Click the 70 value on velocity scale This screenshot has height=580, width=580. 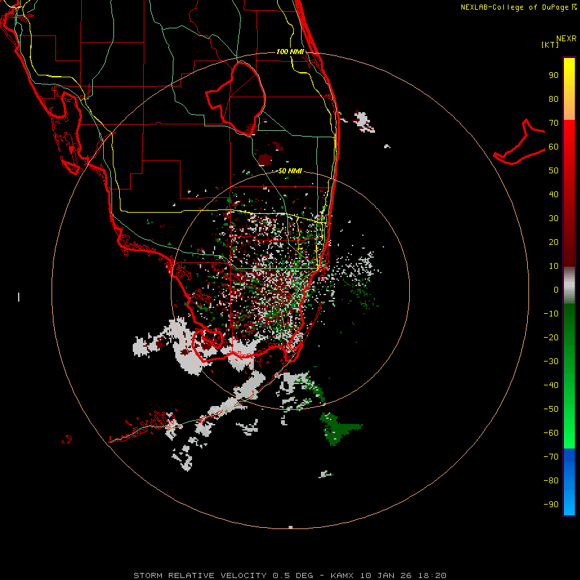point(554,123)
